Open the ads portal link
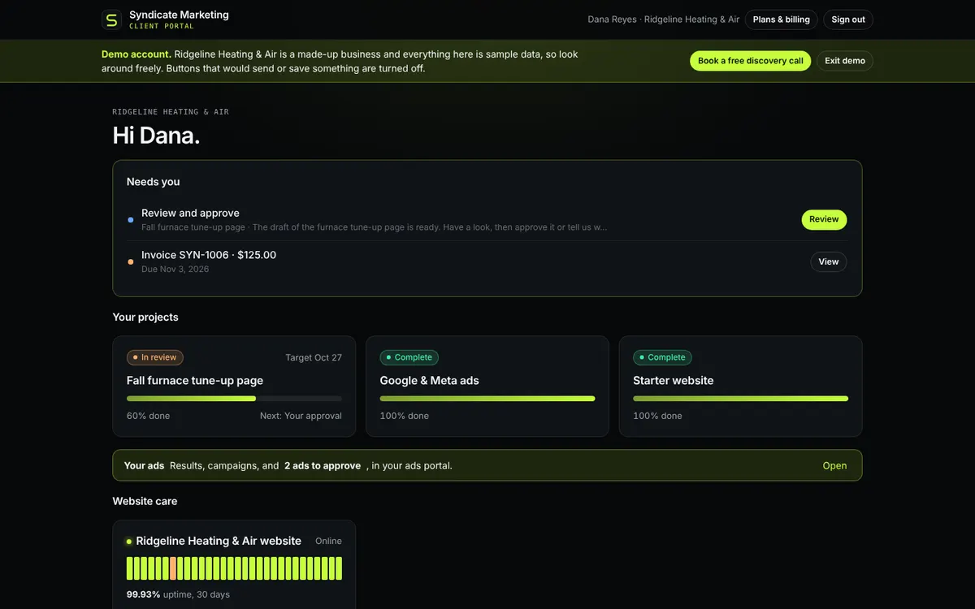 pos(834,466)
